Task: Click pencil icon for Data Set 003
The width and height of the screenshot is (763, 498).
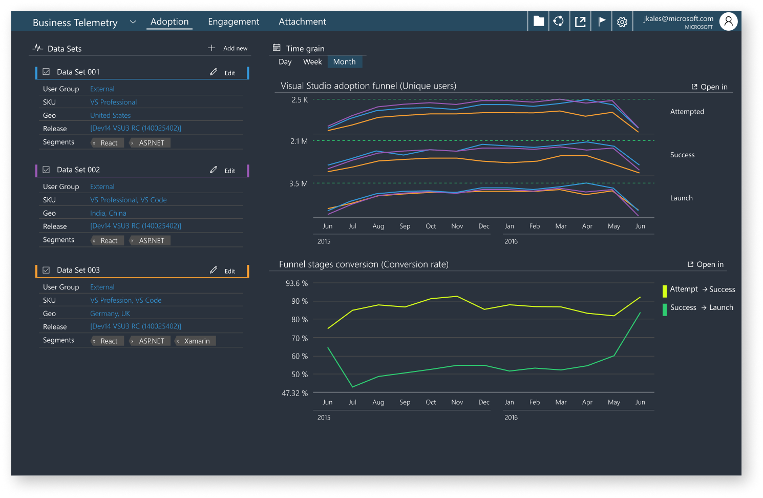Action: [x=214, y=270]
